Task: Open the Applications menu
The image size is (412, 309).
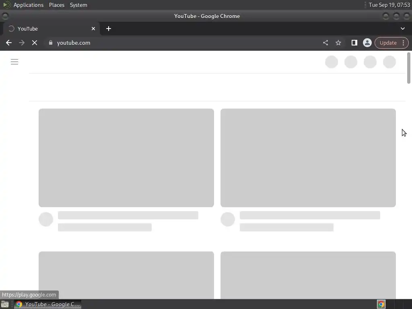Action: click(29, 5)
